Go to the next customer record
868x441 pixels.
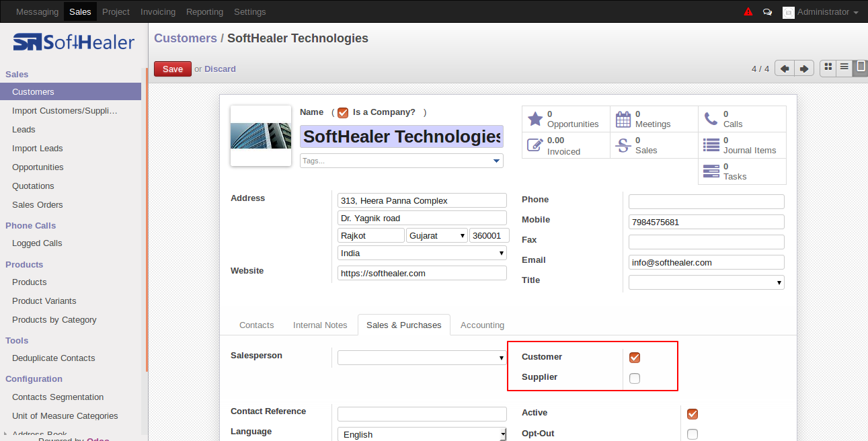(x=804, y=69)
